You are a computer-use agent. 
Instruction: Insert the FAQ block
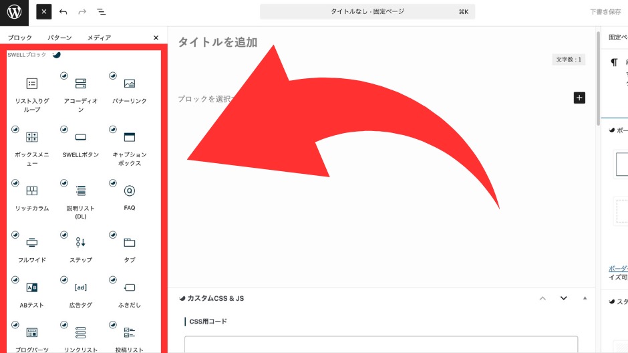click(130, 196)
